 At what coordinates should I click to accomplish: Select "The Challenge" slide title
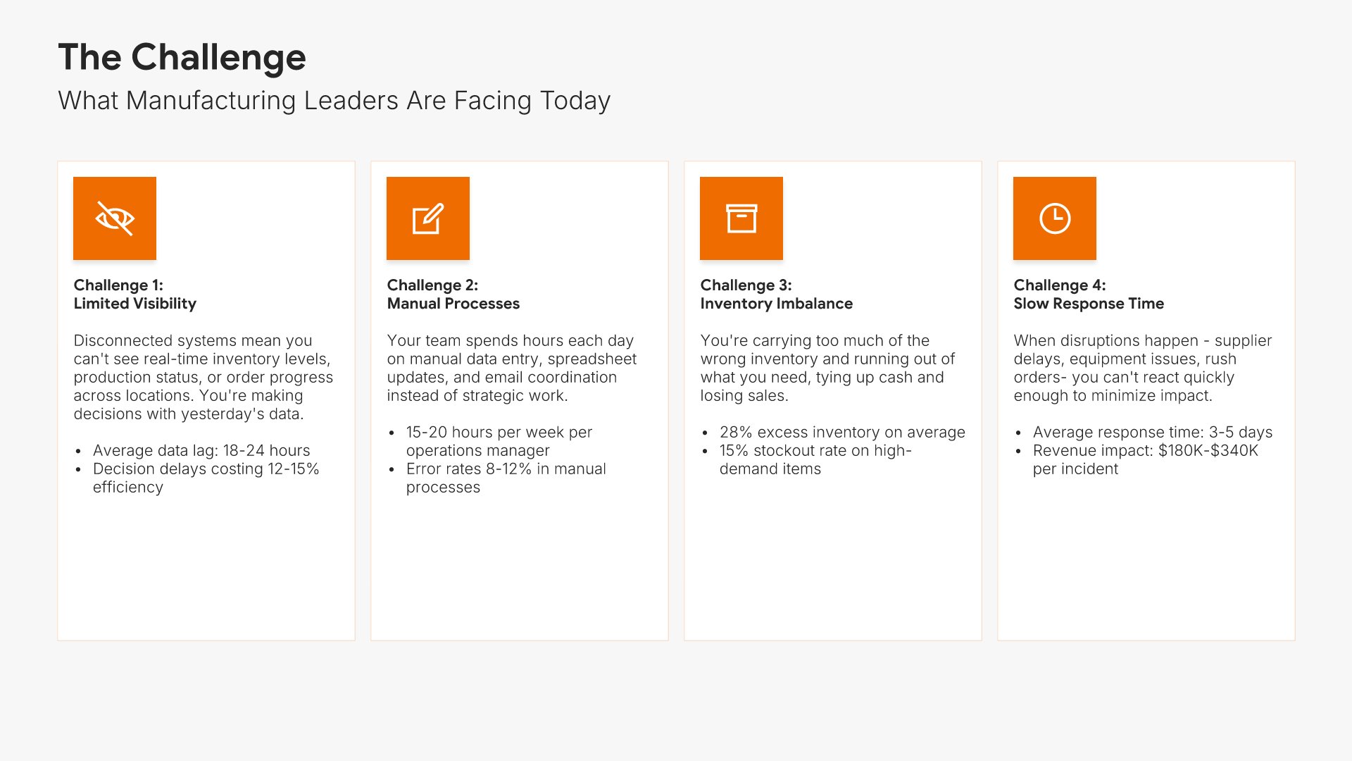click(x=182, y=57)
